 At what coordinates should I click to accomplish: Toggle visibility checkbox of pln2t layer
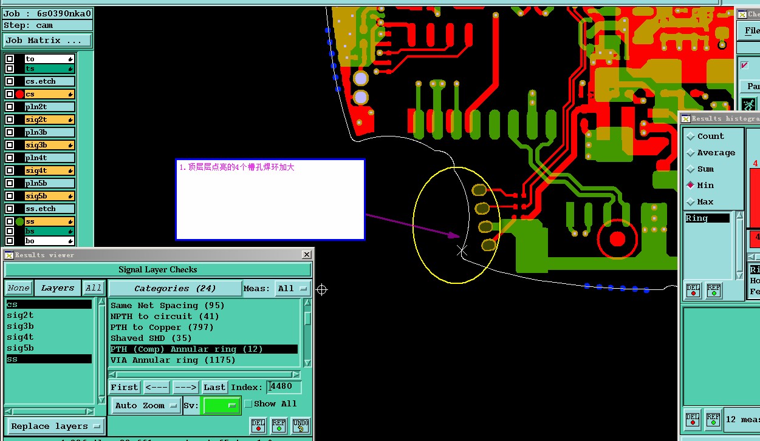pyautogui.click(x=10, y=107)
